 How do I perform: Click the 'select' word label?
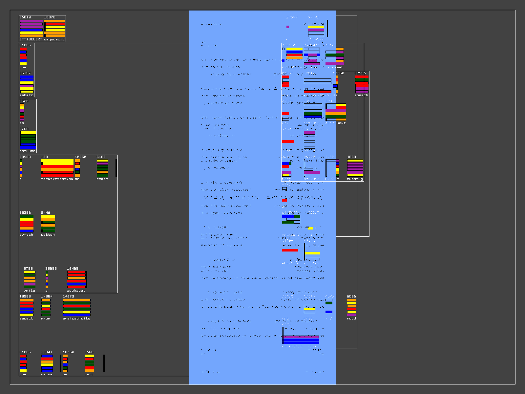pos(26,318)
